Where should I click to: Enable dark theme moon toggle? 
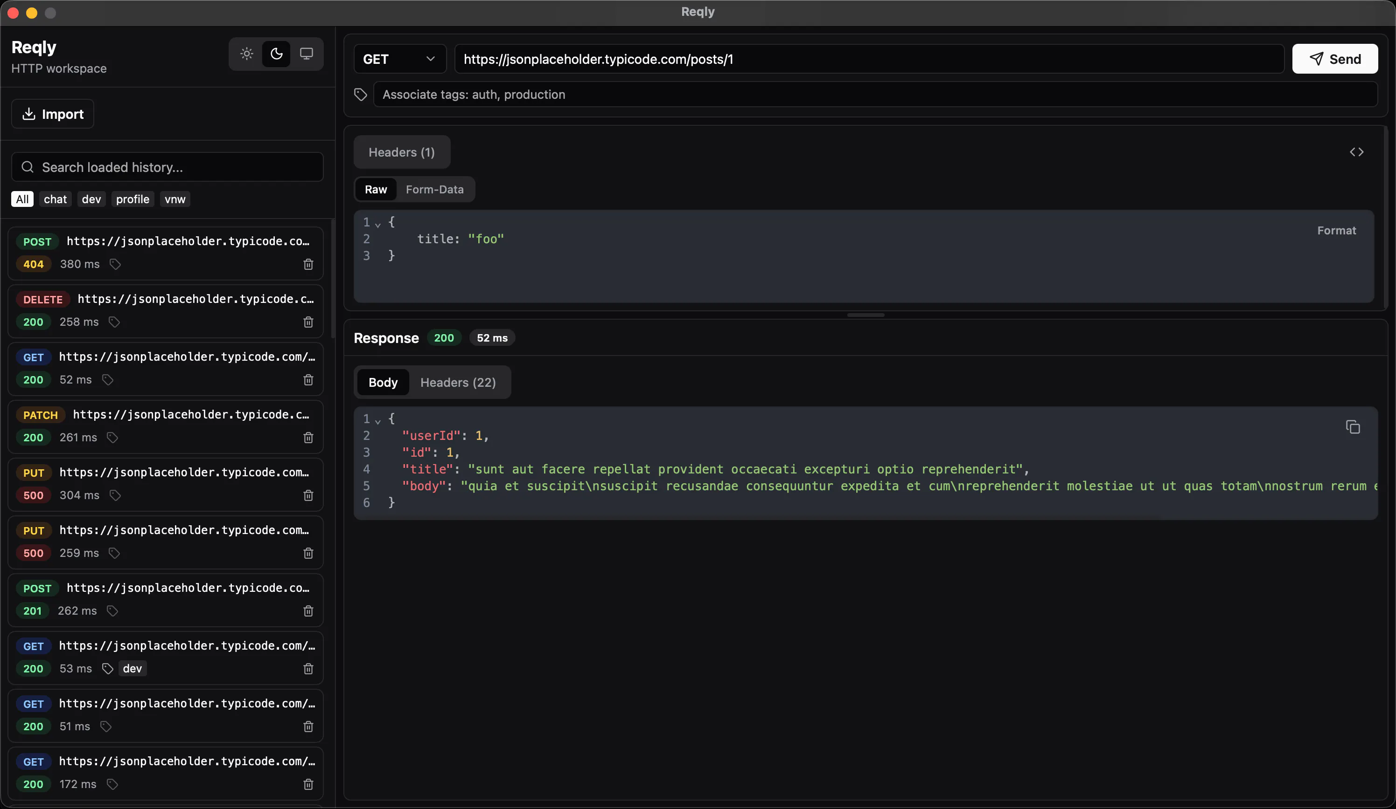pyautogui.click(x=276, y=54)
